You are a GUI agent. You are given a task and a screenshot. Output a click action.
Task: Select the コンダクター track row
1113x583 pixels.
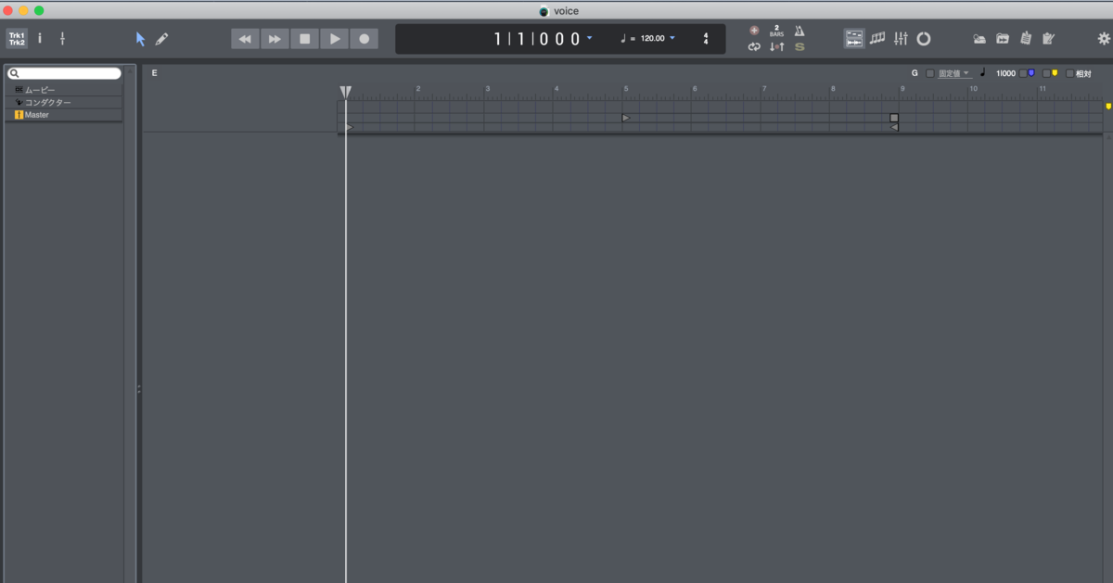click(63, 102)
